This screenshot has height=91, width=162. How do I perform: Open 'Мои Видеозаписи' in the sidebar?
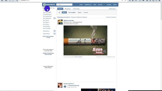(x=47, y=14)
